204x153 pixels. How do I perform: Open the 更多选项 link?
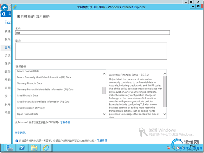21,133
